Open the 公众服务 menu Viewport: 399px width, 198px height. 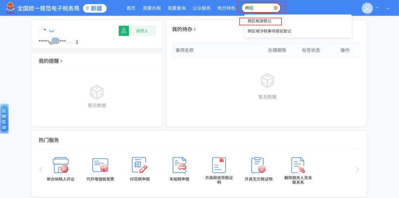202,8
